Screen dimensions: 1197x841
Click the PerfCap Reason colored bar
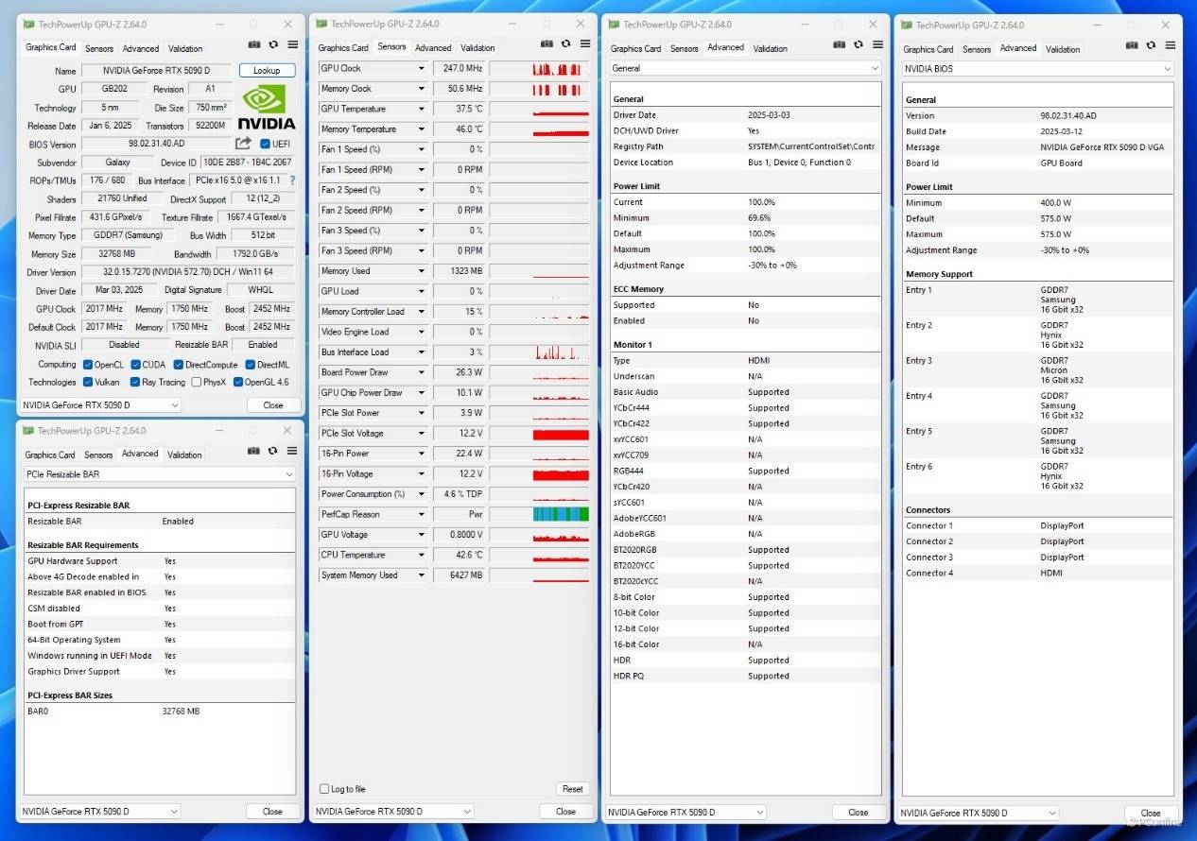pyautogui.click(x=560, y=514)
